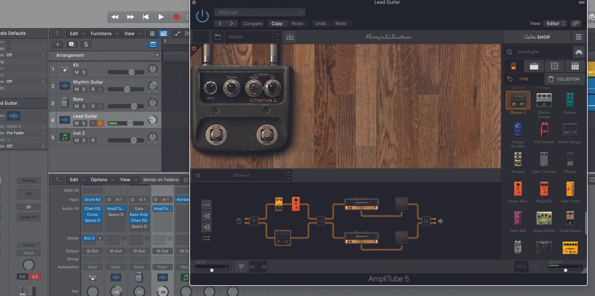The image size is (595, 296).
Task: Open the View Editor dropdown
Action: click(x=554, y=23)
